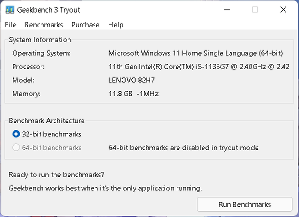The image size is (299, 217).
Task: Select the 32-bit benchmarks radio button
Action: tap(47, 134)
